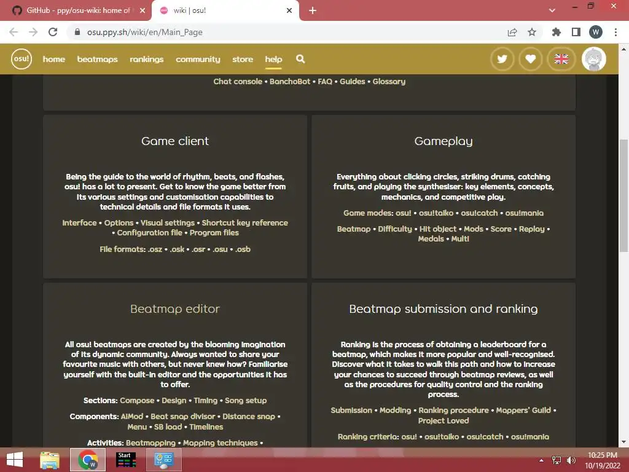
Task: Open the community menu item
Action: pyautogui.click(x=198, y=59)
